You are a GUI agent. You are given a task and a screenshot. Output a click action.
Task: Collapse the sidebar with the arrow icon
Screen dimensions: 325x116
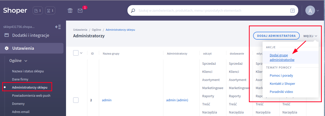58,27
